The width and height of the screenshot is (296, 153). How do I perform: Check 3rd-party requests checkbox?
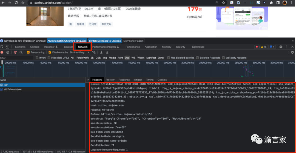224,58
